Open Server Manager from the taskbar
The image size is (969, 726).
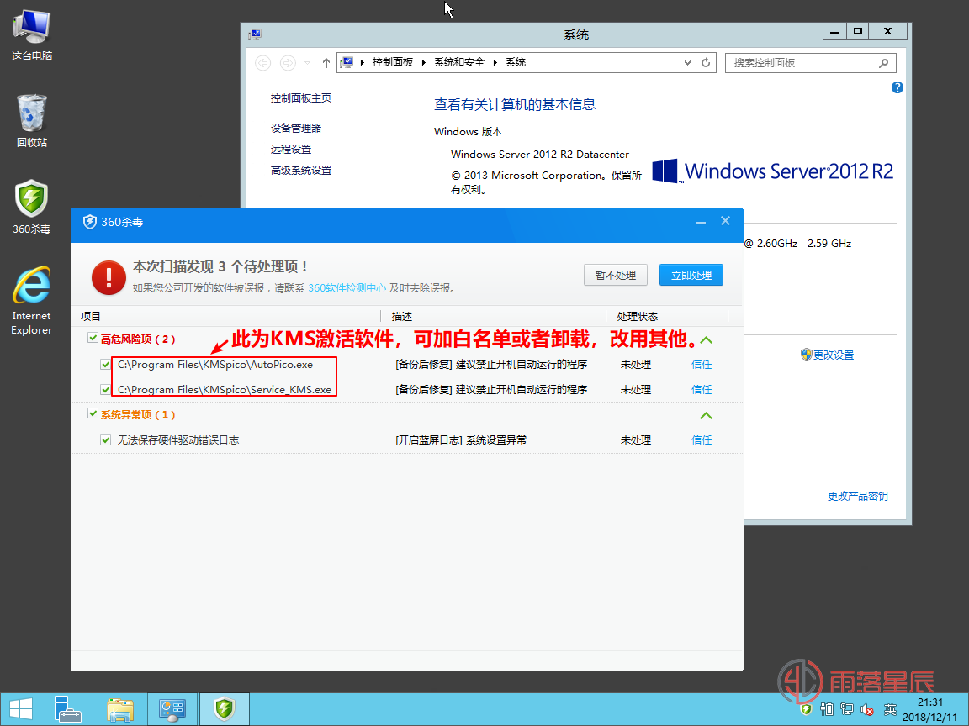[67, 709]
